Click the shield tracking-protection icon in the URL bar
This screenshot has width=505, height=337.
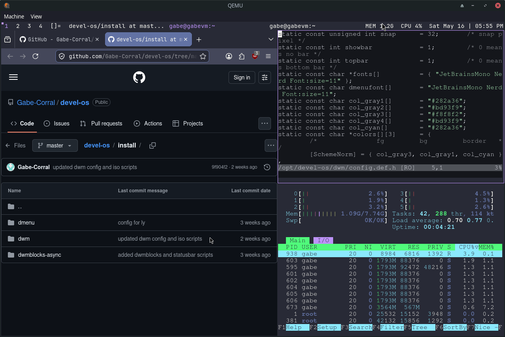(x=62, y=56)
